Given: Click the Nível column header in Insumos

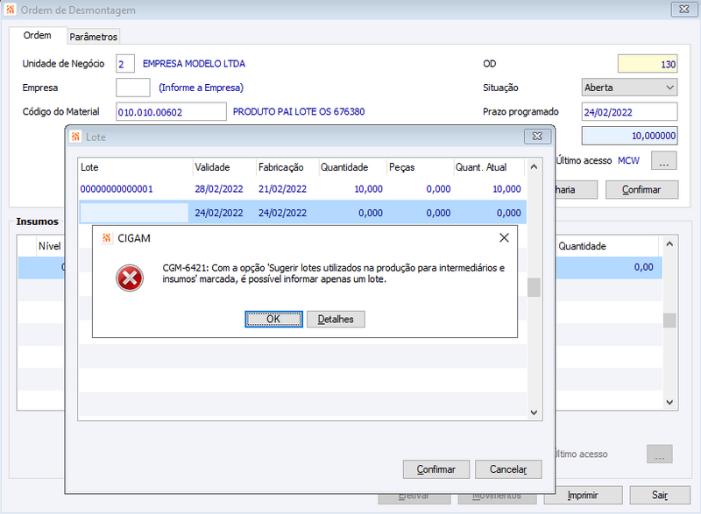Looking at the screenshot, I should click(50, 246).
